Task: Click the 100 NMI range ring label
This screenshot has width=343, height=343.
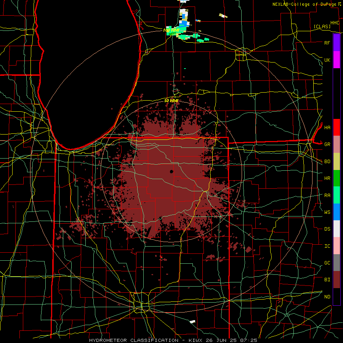Action: click(171, 30)
